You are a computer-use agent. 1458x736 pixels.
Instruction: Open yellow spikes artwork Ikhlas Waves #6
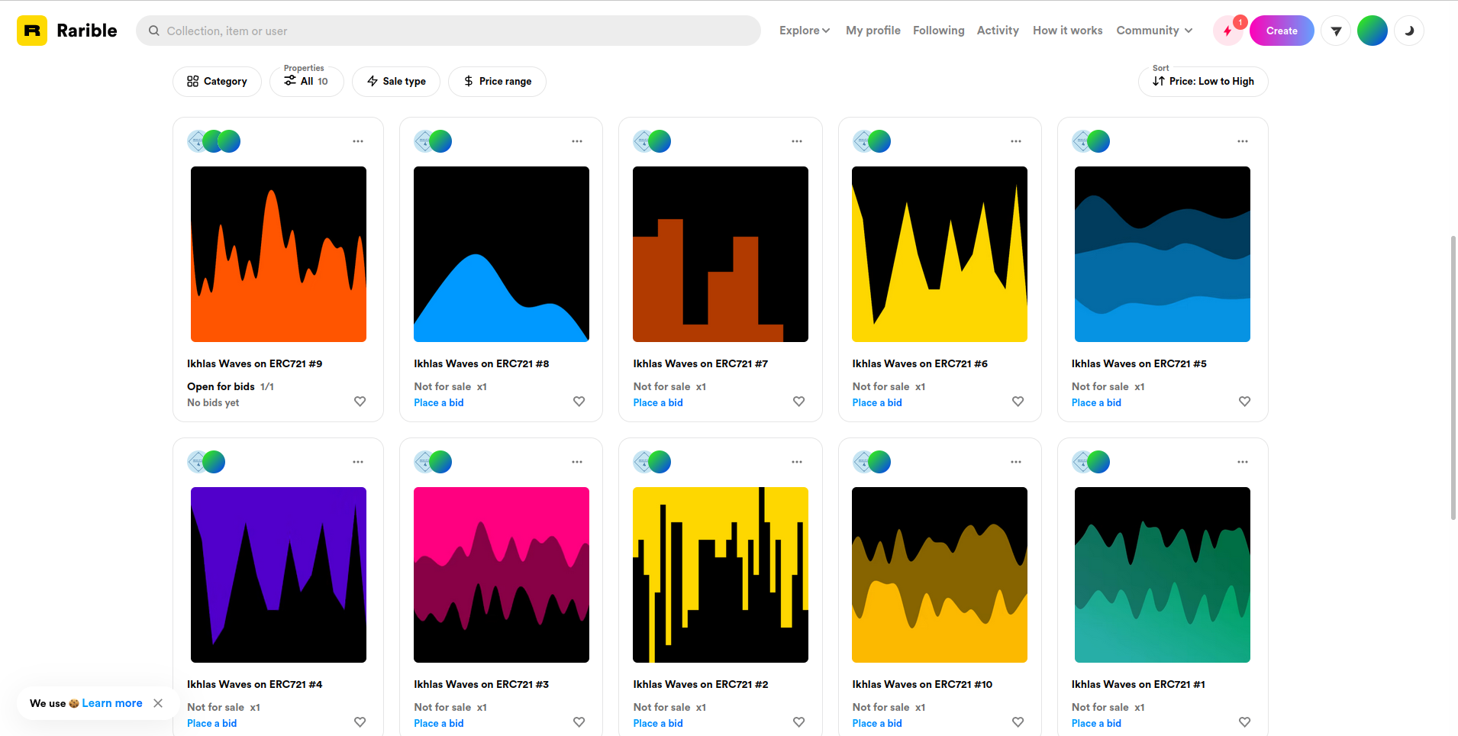tap(940, 254)
